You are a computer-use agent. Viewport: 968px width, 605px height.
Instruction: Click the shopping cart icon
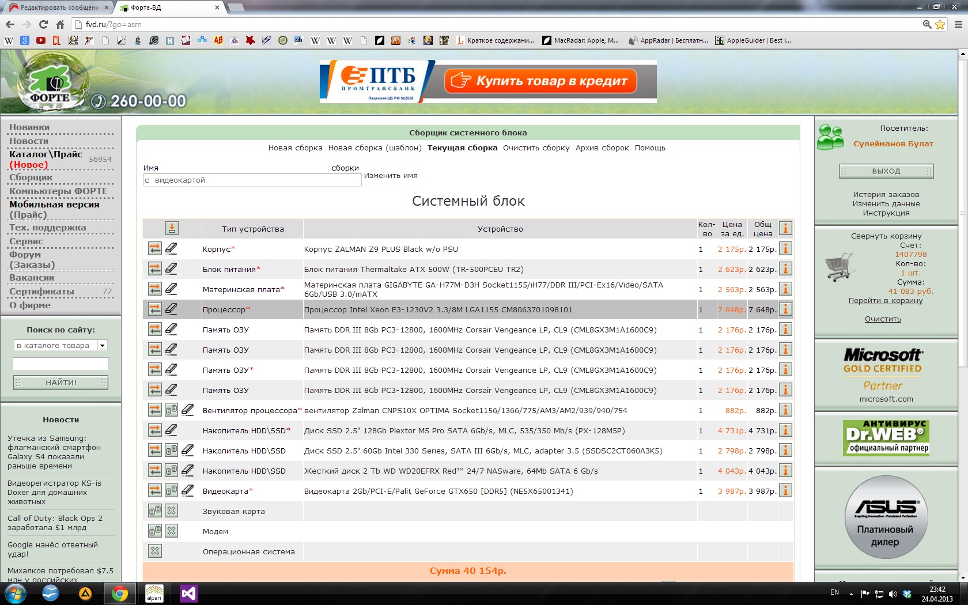(x=839, y=266)
